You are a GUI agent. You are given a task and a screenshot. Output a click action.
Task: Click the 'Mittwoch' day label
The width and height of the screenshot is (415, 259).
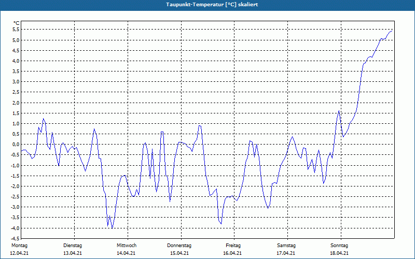point(127,246)
